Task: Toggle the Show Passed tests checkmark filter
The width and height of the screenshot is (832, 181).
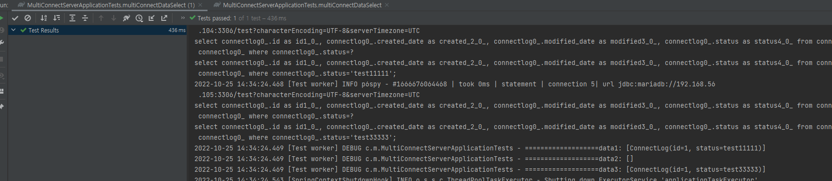Action: click(x=15, y=18)
